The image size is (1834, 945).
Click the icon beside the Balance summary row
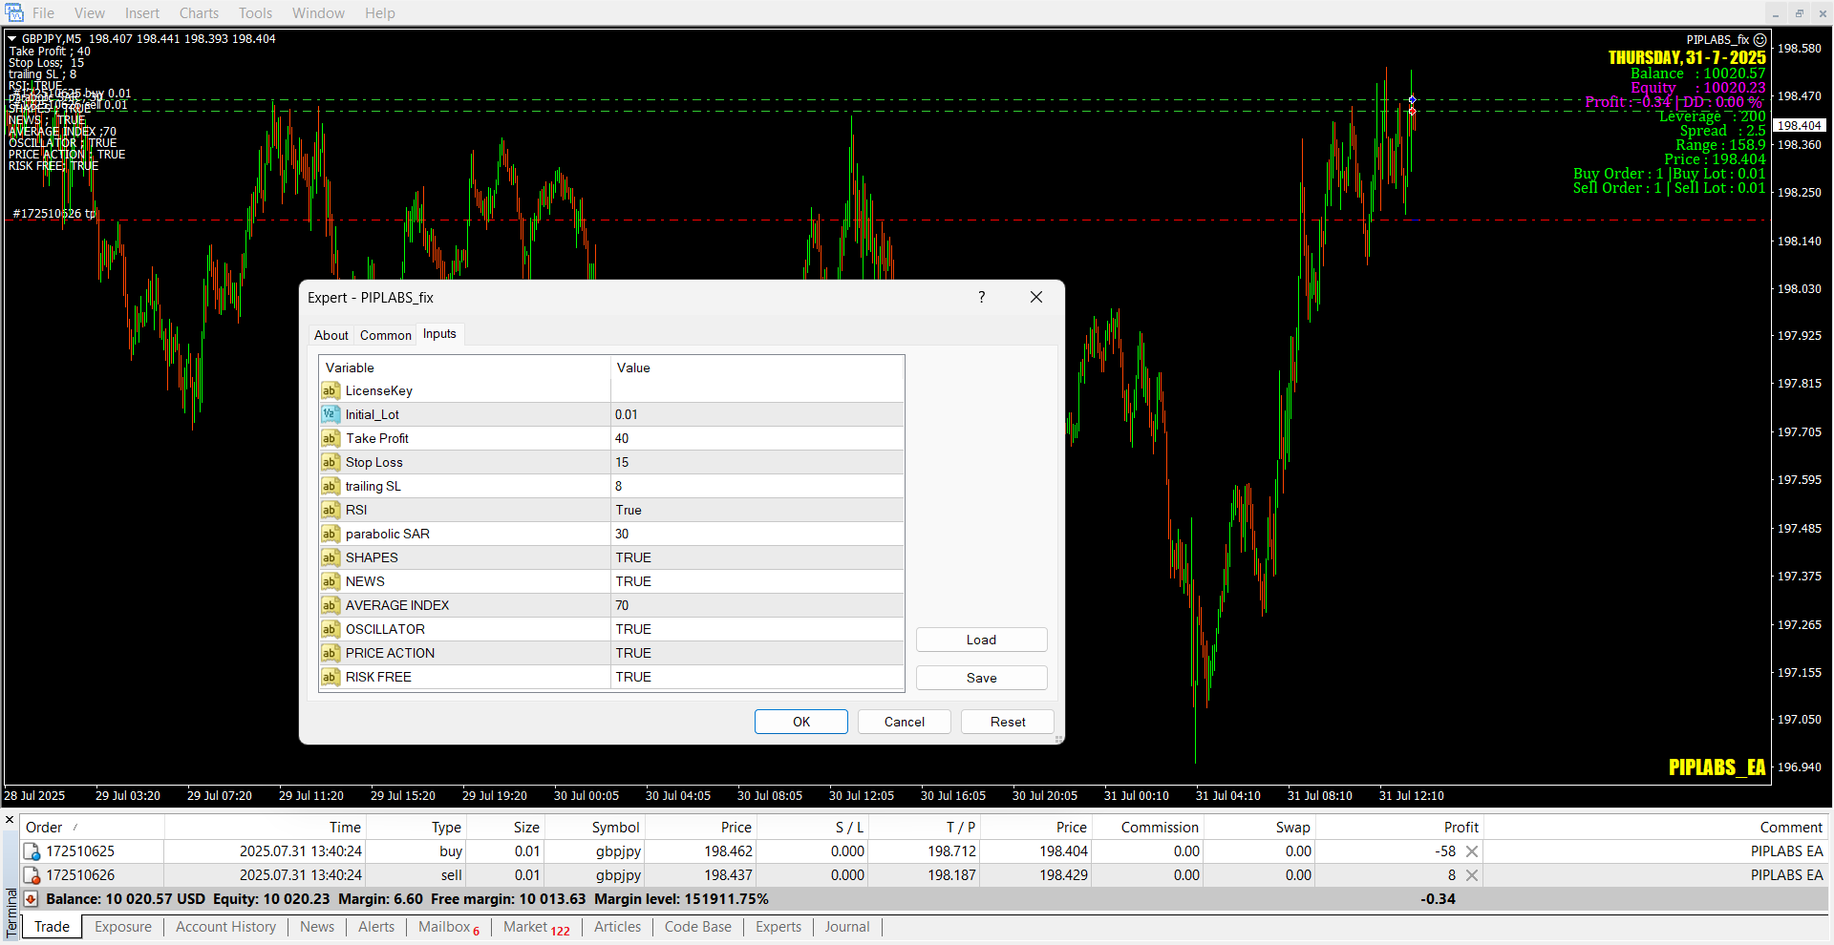pos(31,899)
